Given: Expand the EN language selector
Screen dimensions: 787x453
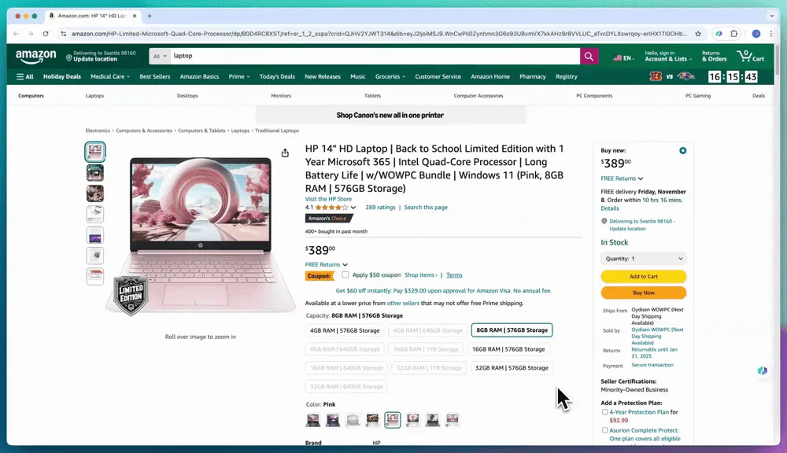Looking at the screenshot, I should [623, 57].
